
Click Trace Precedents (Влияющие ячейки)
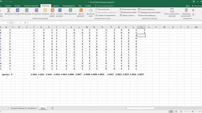point(128,9)
